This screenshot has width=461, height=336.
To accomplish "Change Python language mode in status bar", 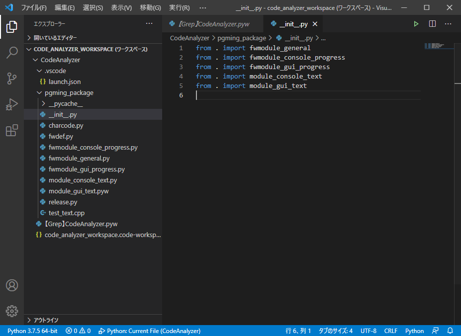I will tap(415, 331).
